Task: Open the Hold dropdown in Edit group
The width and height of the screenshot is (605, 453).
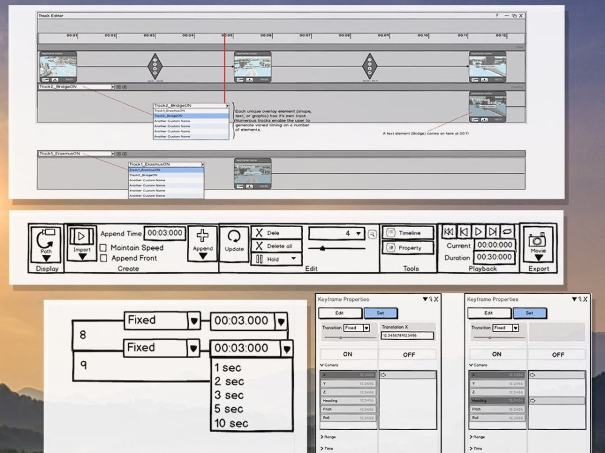Action: pos(276,259)
